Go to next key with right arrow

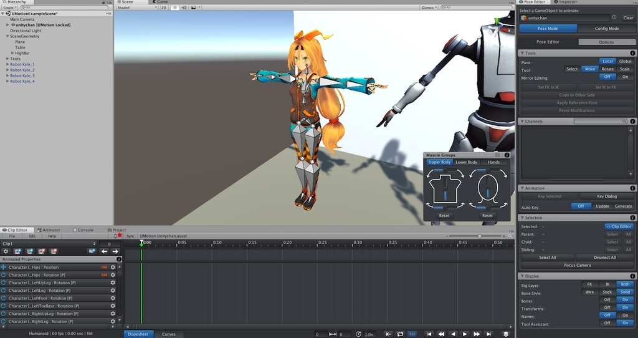tap(115, 251)
